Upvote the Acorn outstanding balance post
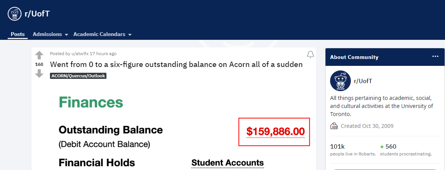445x170 pixels. [x=39, y=56]
